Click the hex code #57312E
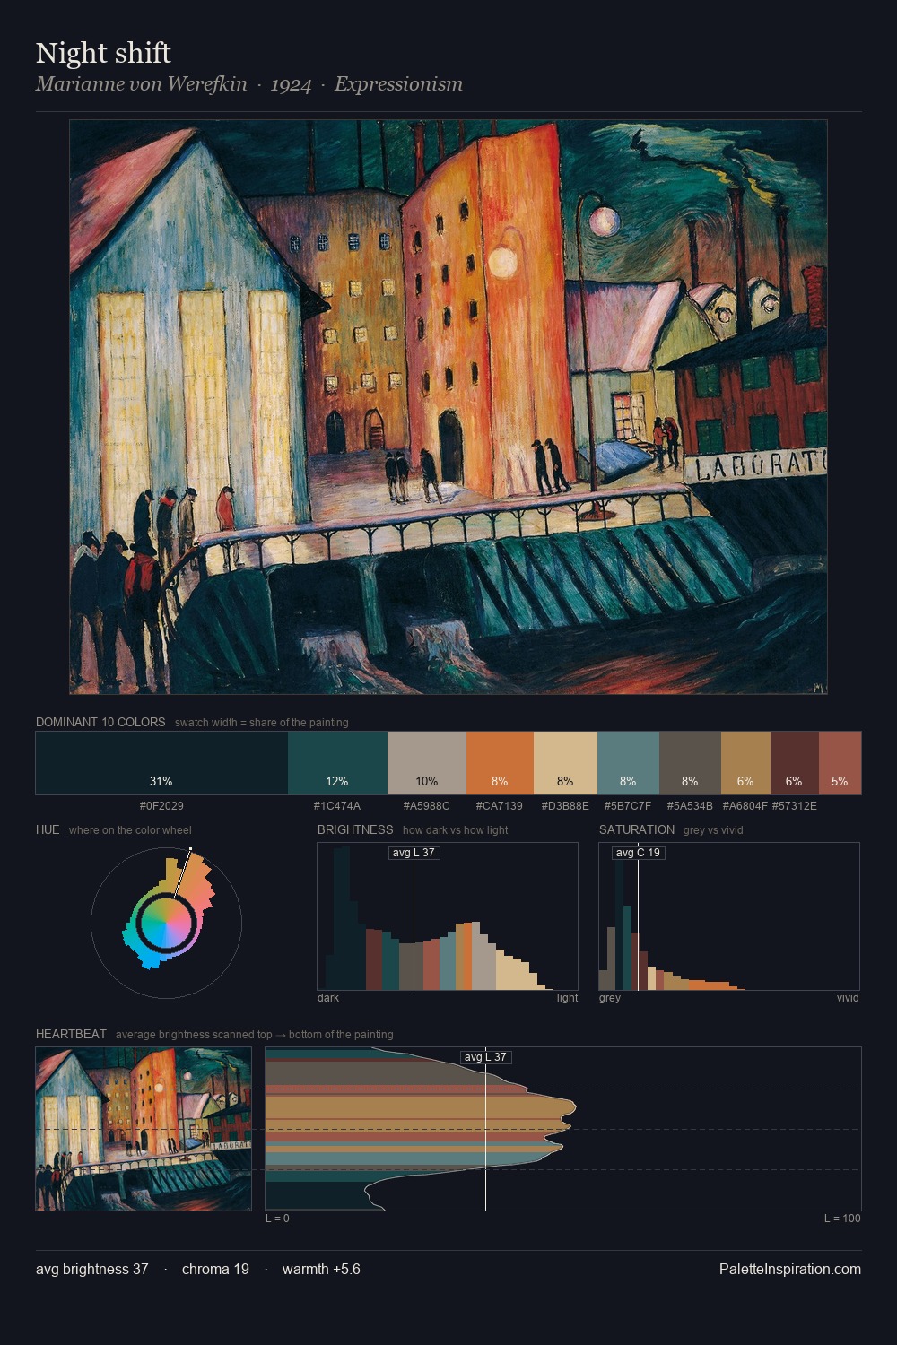This screenshot has width=897, height=1345. [x=794, y=806]
